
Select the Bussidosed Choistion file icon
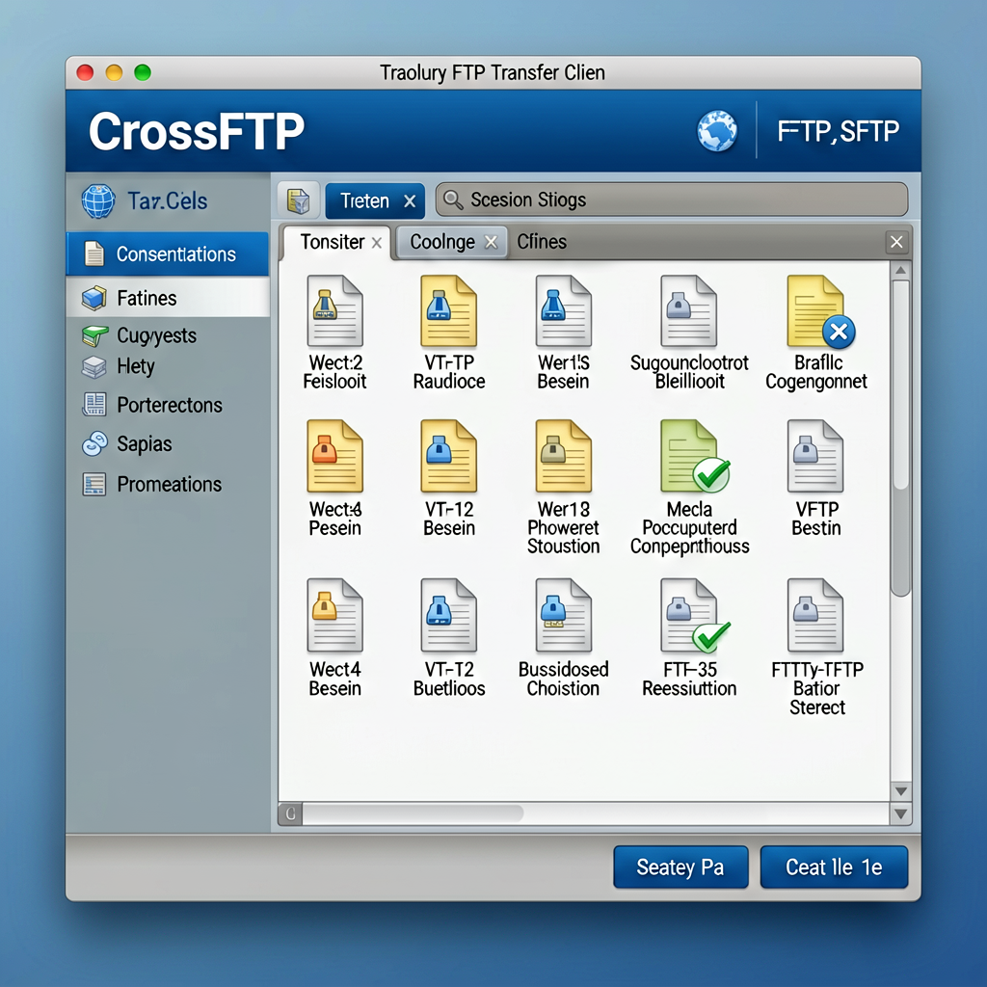point(563,615)
